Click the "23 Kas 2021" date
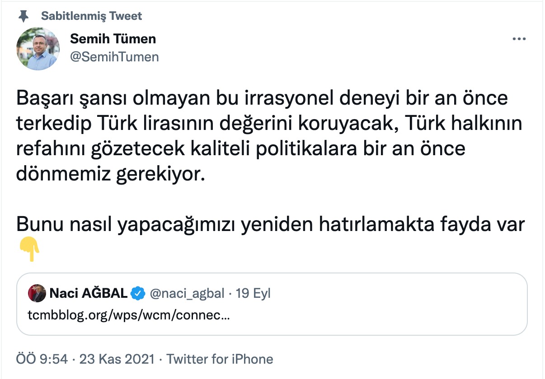The width and height of the screenshot is (545, 379). tap(117, 360)
